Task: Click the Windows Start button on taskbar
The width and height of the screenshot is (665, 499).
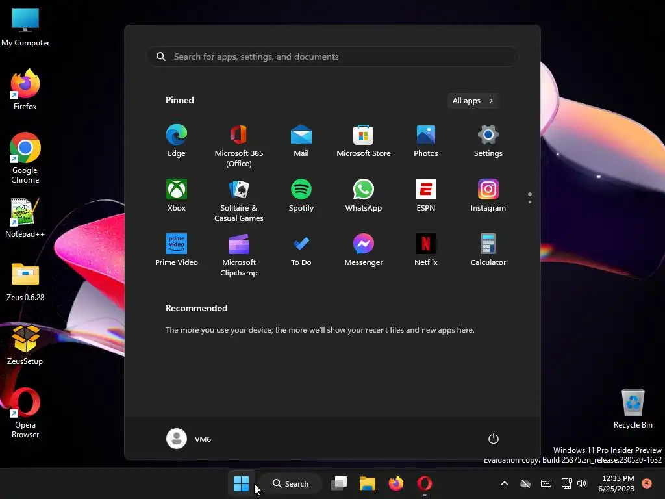Action: [242, 483]
